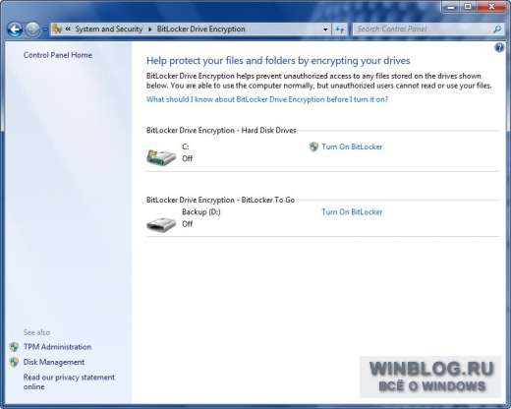Open TPM Administration
This screenshot has height=409, width=511.
[57, 347]
